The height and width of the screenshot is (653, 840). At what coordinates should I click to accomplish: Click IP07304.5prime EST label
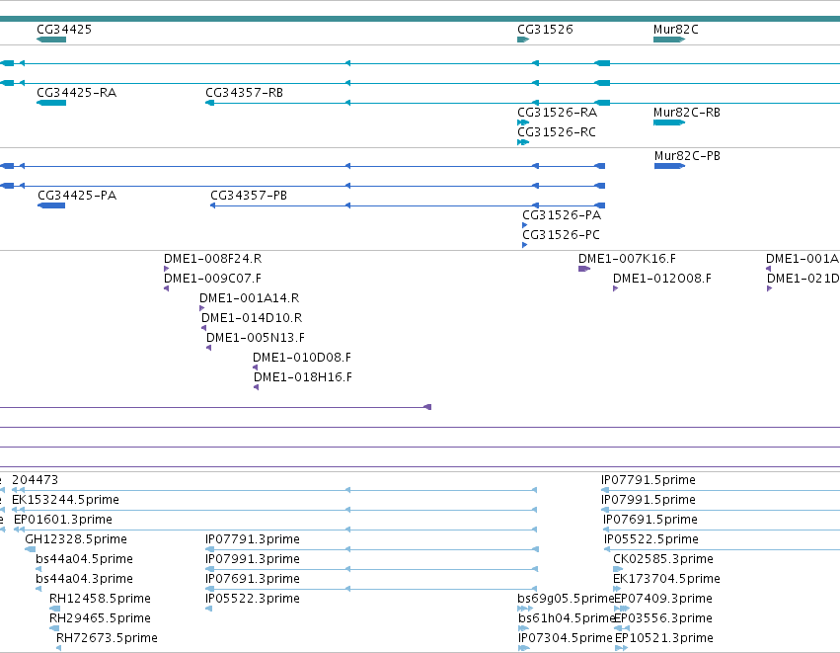click(x=566, y=639)
